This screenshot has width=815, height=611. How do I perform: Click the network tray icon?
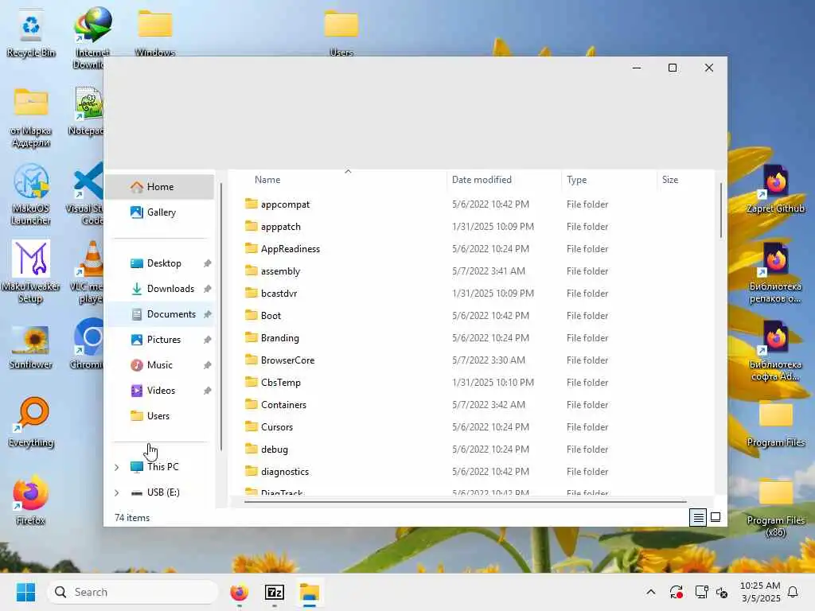click(701, 592)
